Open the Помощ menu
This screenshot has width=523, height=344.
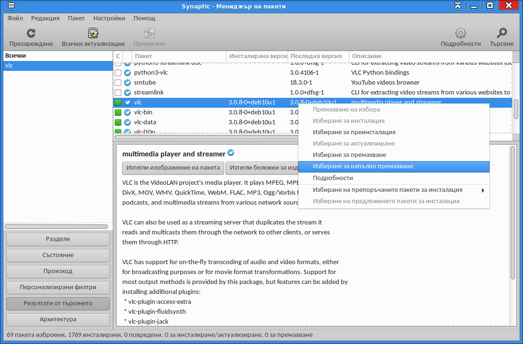pyautogui.click(x=144, y=18)
